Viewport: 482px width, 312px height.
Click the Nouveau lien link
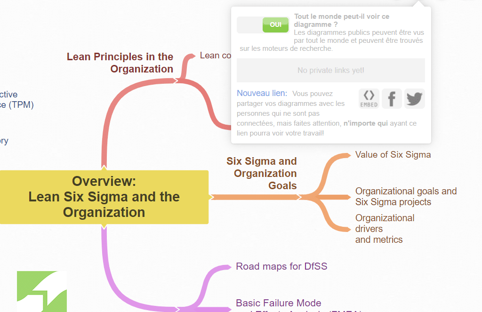click(262, 93)
